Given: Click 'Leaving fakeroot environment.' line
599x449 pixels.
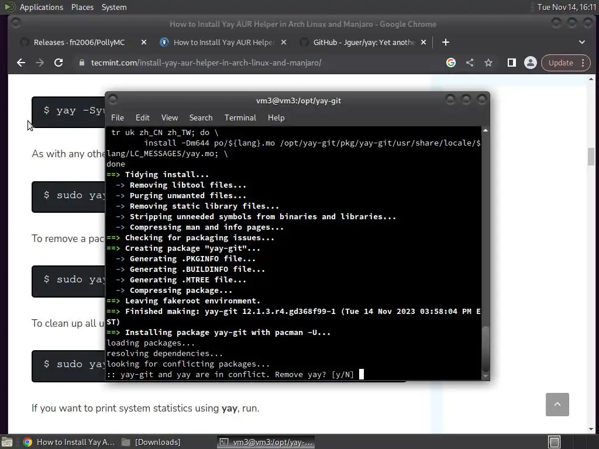Looking at the screenshot, I should click(x=184, y=301).
